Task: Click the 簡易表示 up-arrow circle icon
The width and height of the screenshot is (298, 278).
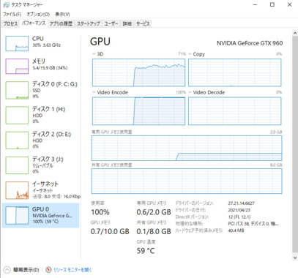Action: (x=7, y=270)
